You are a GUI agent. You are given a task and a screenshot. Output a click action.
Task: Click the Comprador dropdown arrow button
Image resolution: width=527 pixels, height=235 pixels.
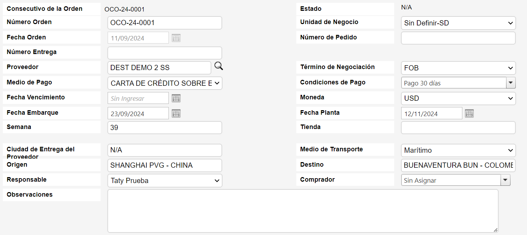pyautogui.click(x=505, y=180)
